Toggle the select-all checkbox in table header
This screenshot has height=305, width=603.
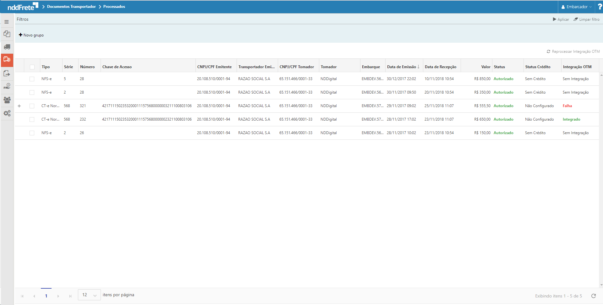pyautogui.click(x=32, y=67)
